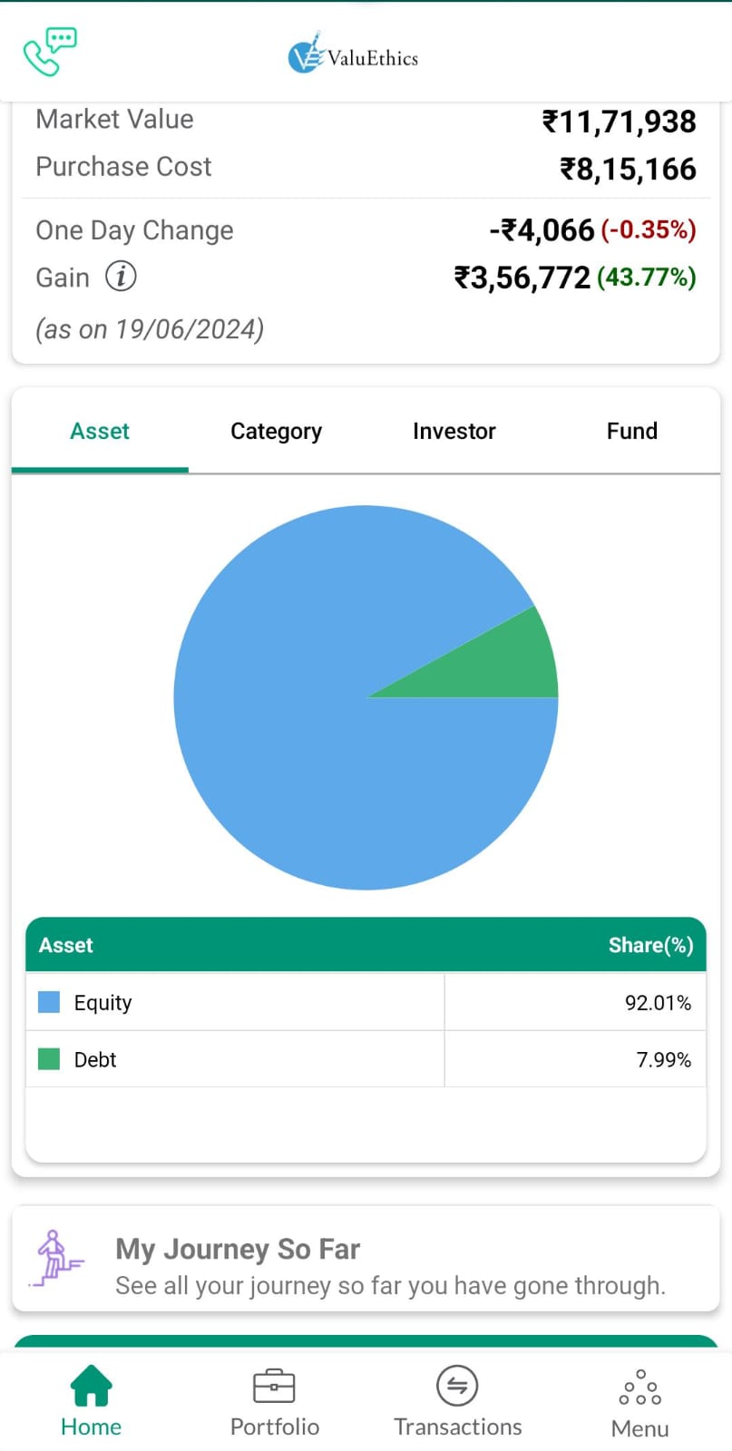
Task: Click the Equity blue color swatch
Action: pyautogui.click(x=49, y=1002)
